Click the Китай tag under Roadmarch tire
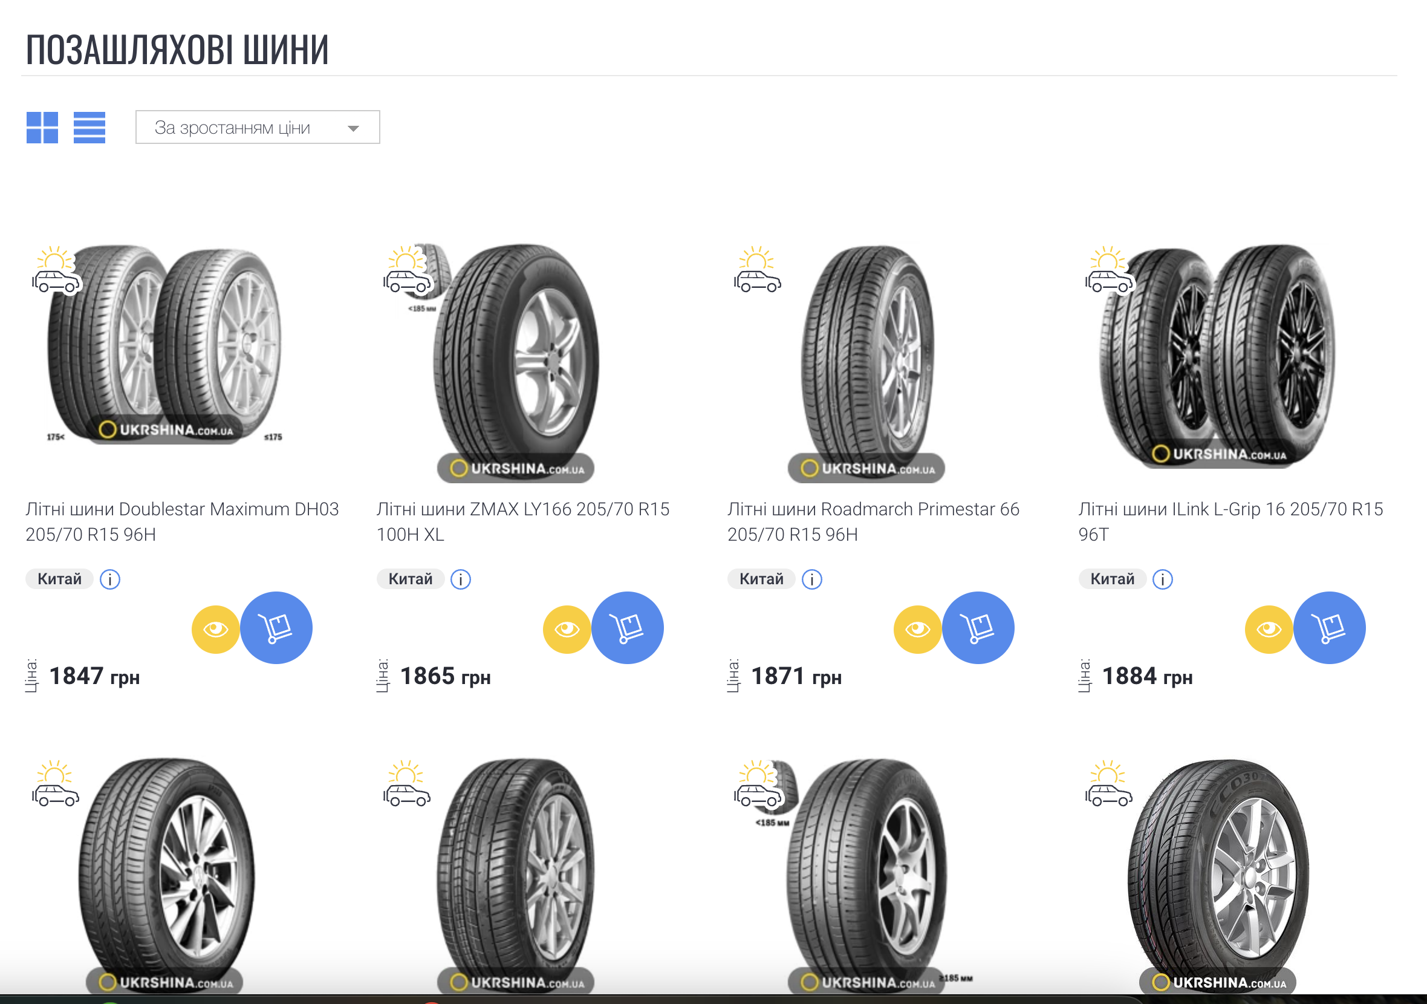This screenshot has width=1427, height=1004. (x=761, y=579)
